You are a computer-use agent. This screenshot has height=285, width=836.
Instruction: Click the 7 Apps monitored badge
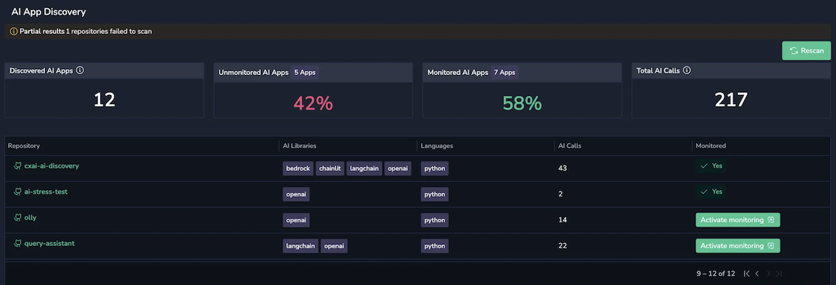tap(504, 72)
